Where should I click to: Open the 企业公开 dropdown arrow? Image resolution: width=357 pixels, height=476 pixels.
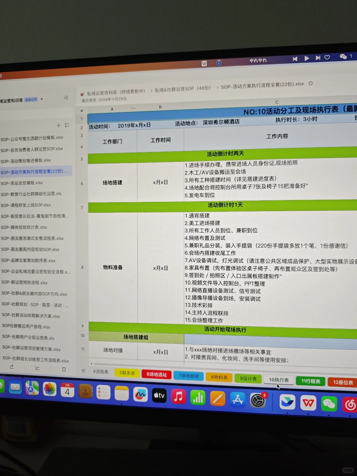[42, 99]
